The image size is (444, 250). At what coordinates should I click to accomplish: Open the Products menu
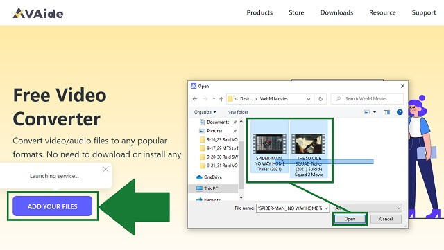259,12
